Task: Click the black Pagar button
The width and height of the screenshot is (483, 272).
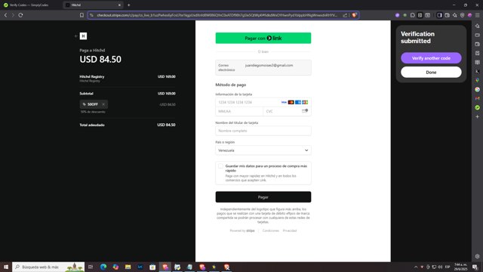Action: point(263,196)
